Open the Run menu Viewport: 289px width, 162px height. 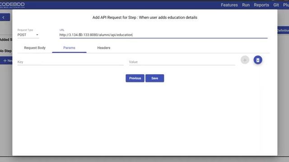click(246, 5)
